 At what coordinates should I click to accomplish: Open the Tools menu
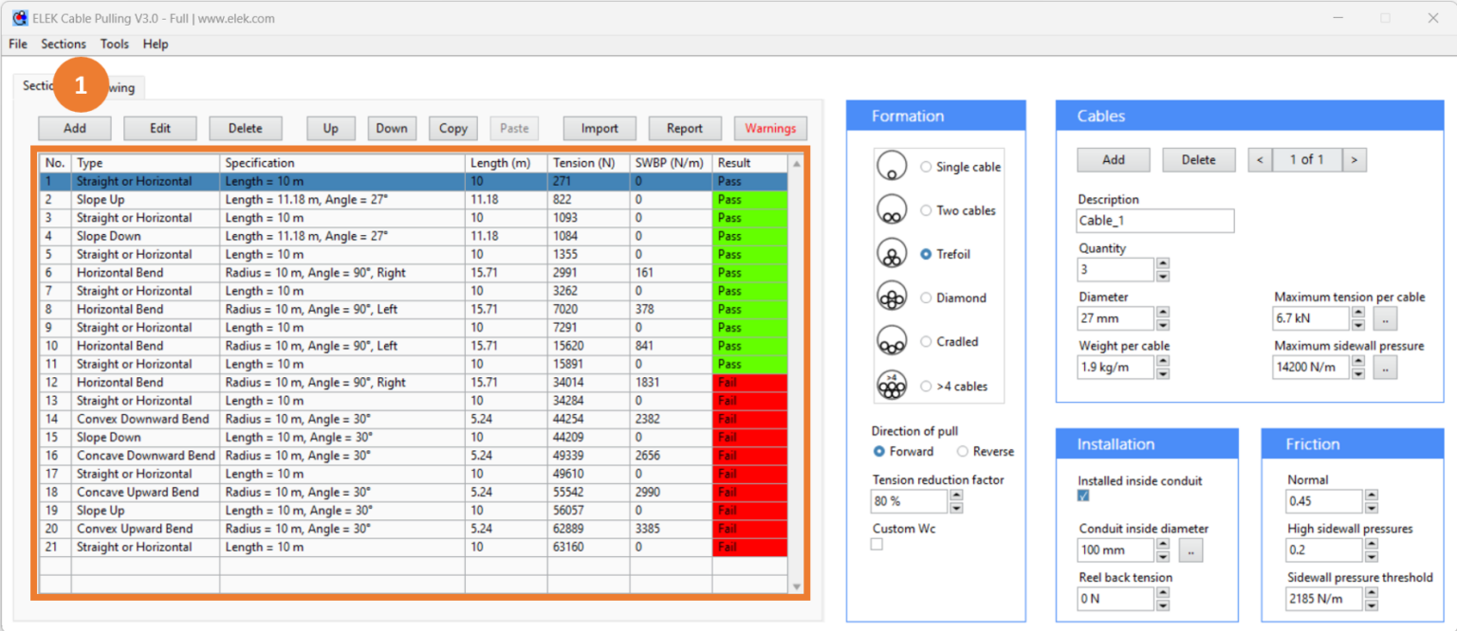click(114, 44)
